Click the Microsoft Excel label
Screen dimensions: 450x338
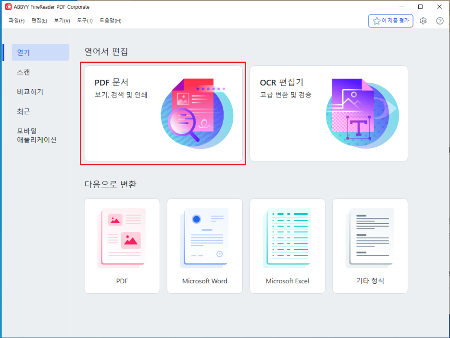coord(287,281)
